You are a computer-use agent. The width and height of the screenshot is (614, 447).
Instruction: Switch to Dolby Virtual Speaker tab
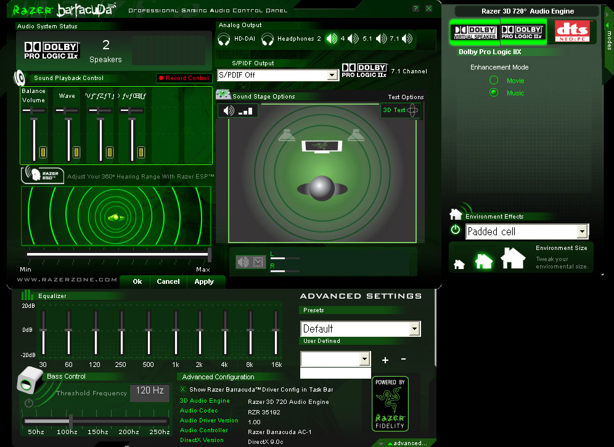tap(475, 31)
